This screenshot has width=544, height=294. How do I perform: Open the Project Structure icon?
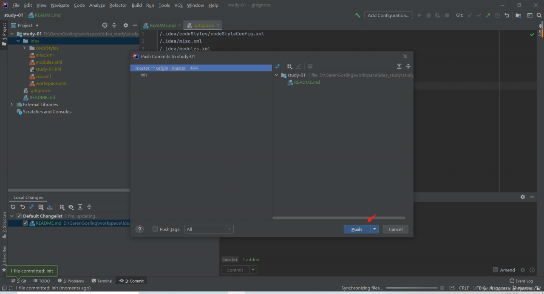518,15
